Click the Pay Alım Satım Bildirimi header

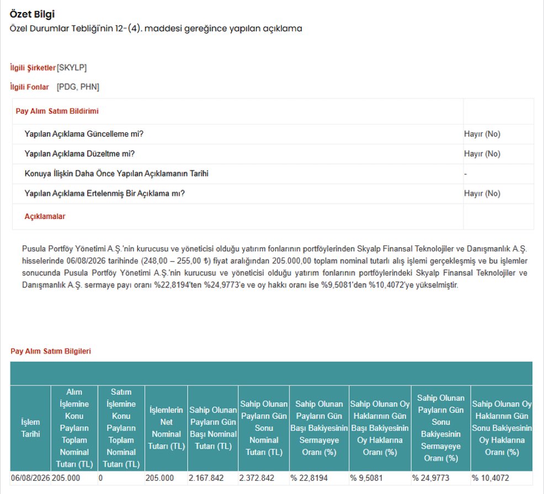click(57, 111)
